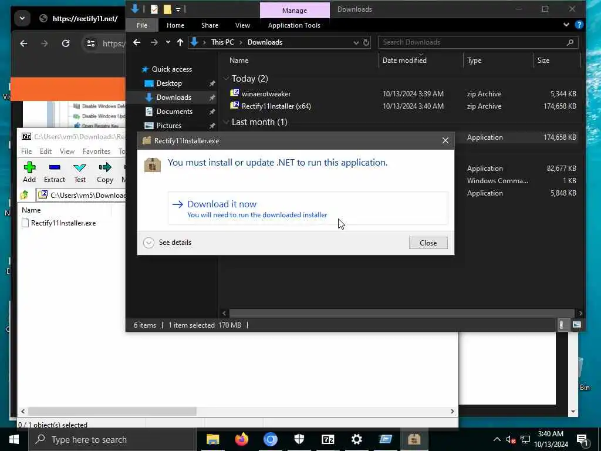
Task: Click the Test button in 7-Zip toolbar
Action: click(80, 172)
